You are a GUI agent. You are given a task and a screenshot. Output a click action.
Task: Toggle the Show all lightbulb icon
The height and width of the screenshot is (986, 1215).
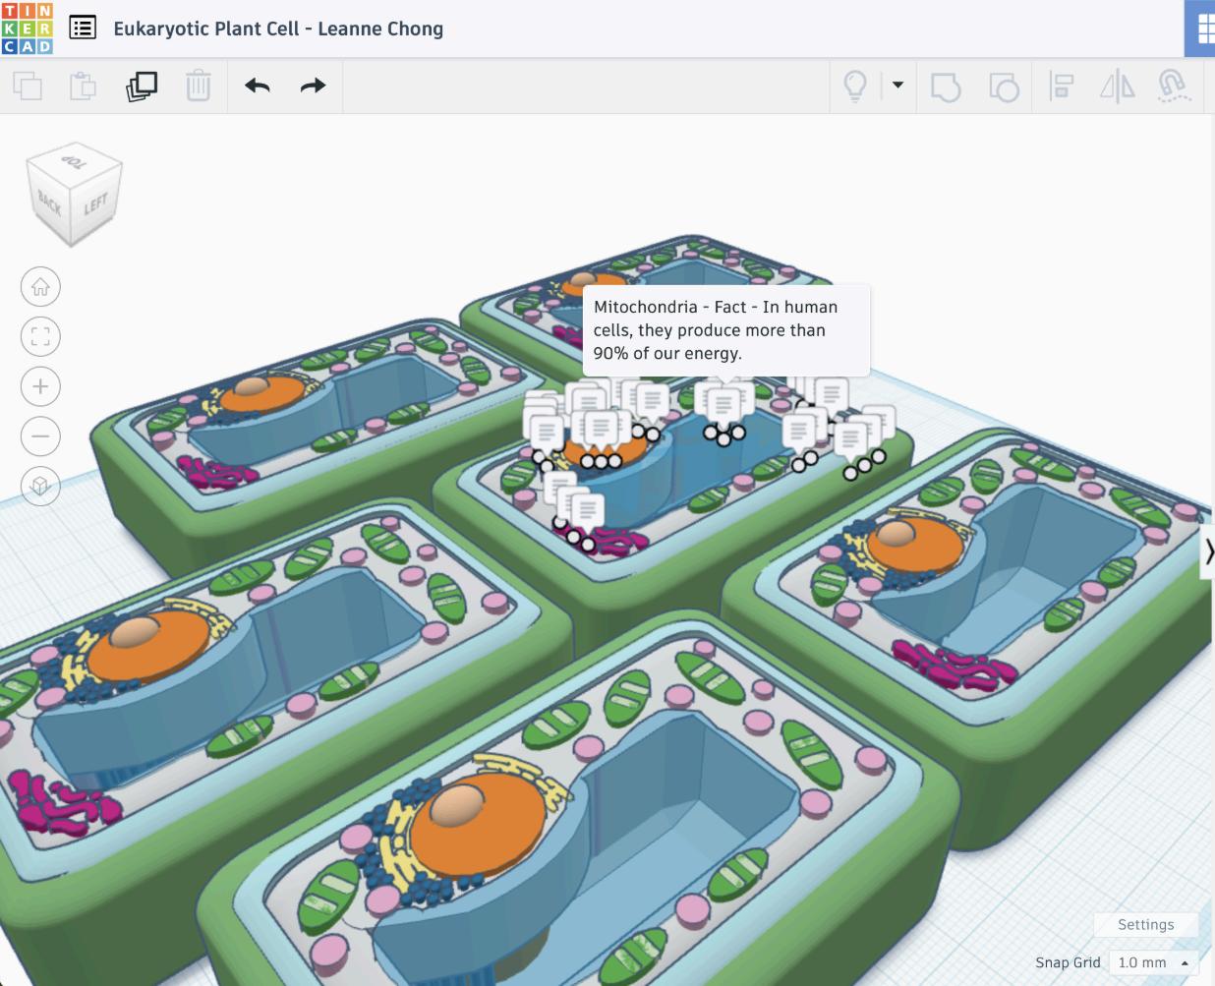coord(855,86)
